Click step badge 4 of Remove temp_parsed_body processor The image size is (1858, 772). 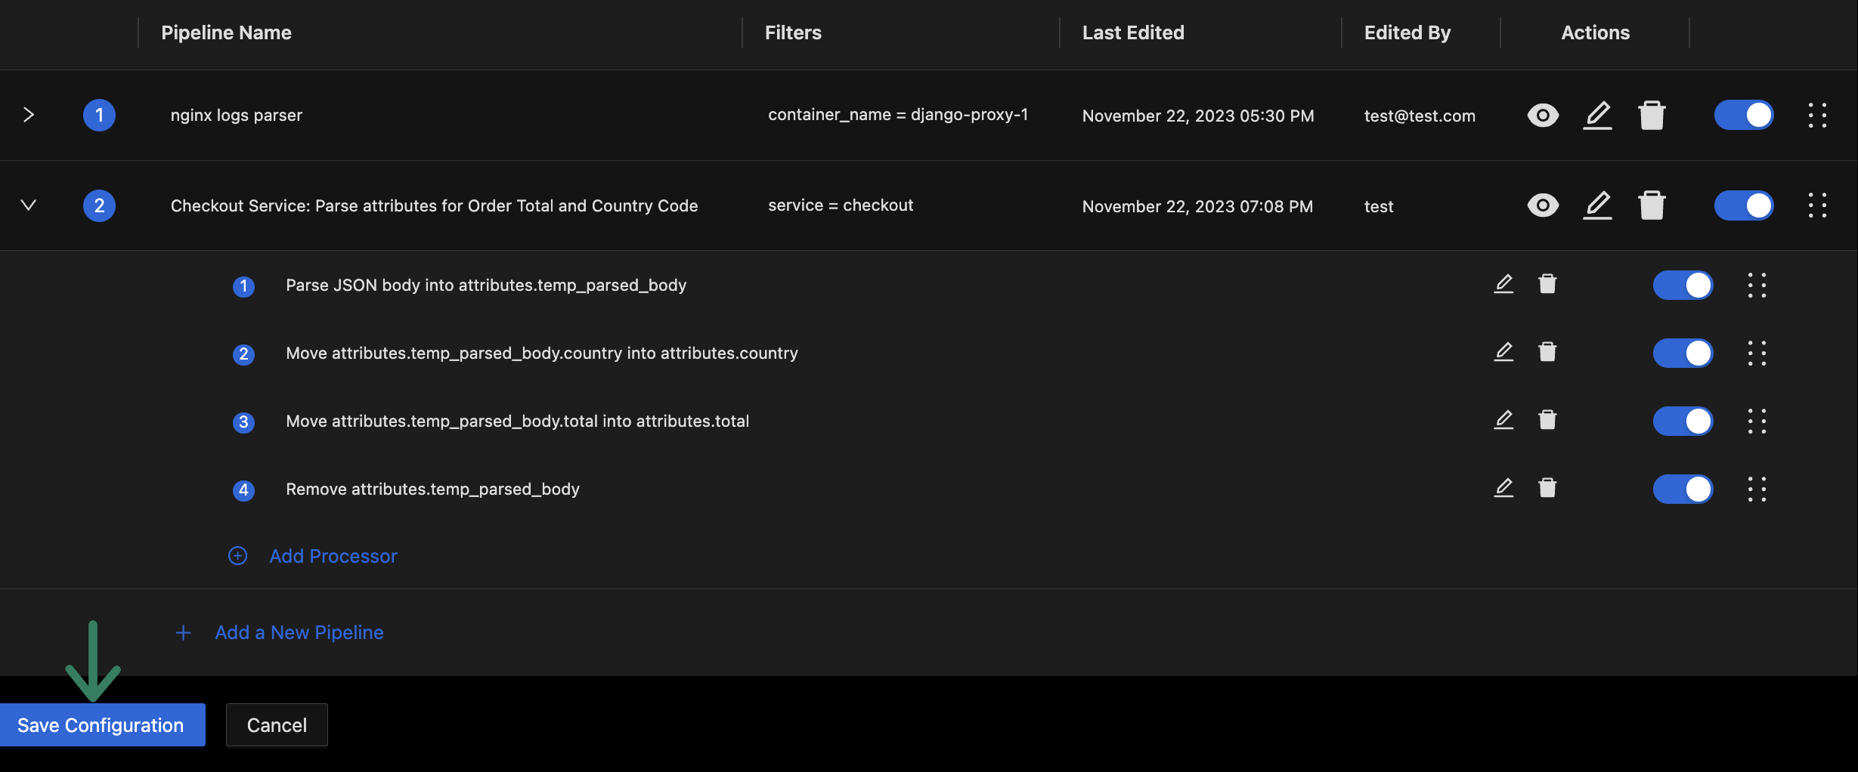tap(243, 490)
